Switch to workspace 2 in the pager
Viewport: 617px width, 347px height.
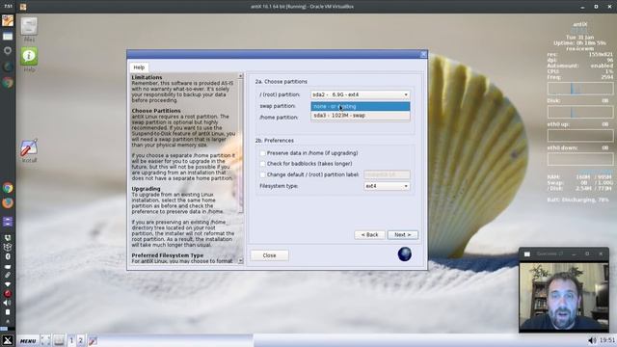[x=81, y=340]
